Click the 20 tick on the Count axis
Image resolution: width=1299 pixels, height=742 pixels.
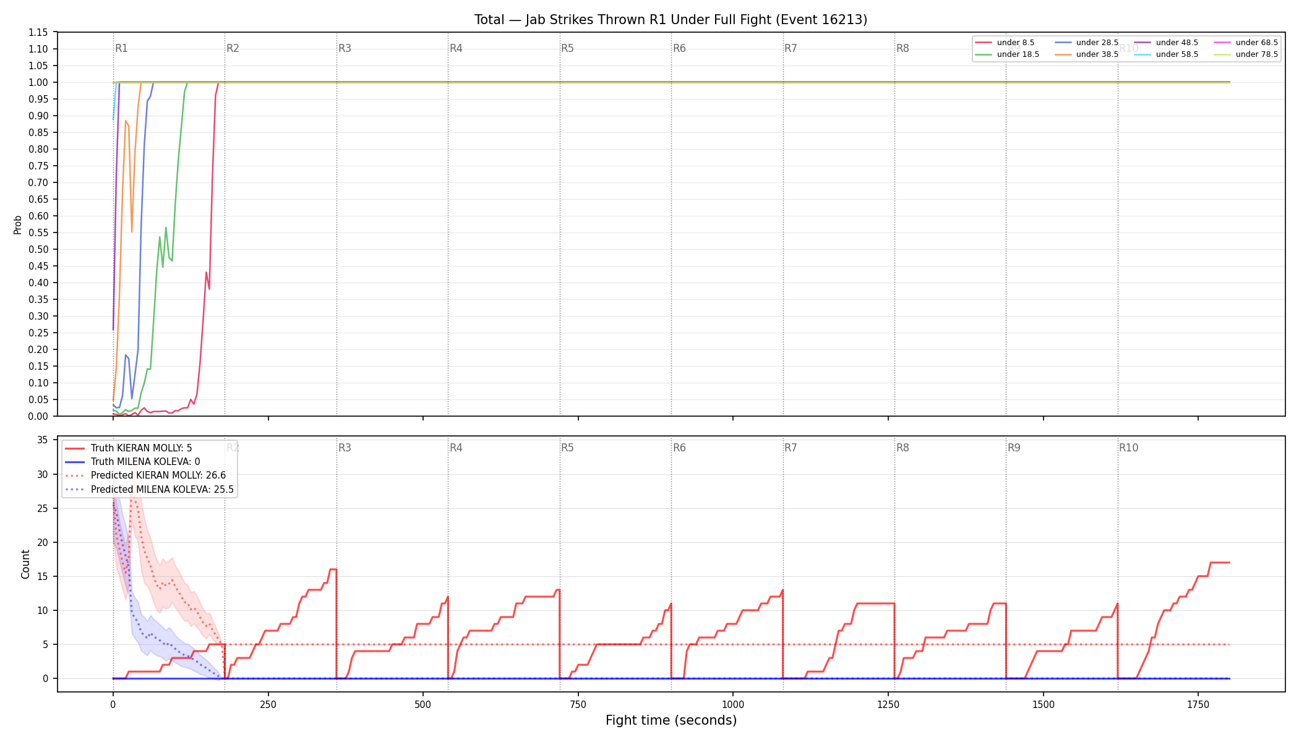click(43, 542)
